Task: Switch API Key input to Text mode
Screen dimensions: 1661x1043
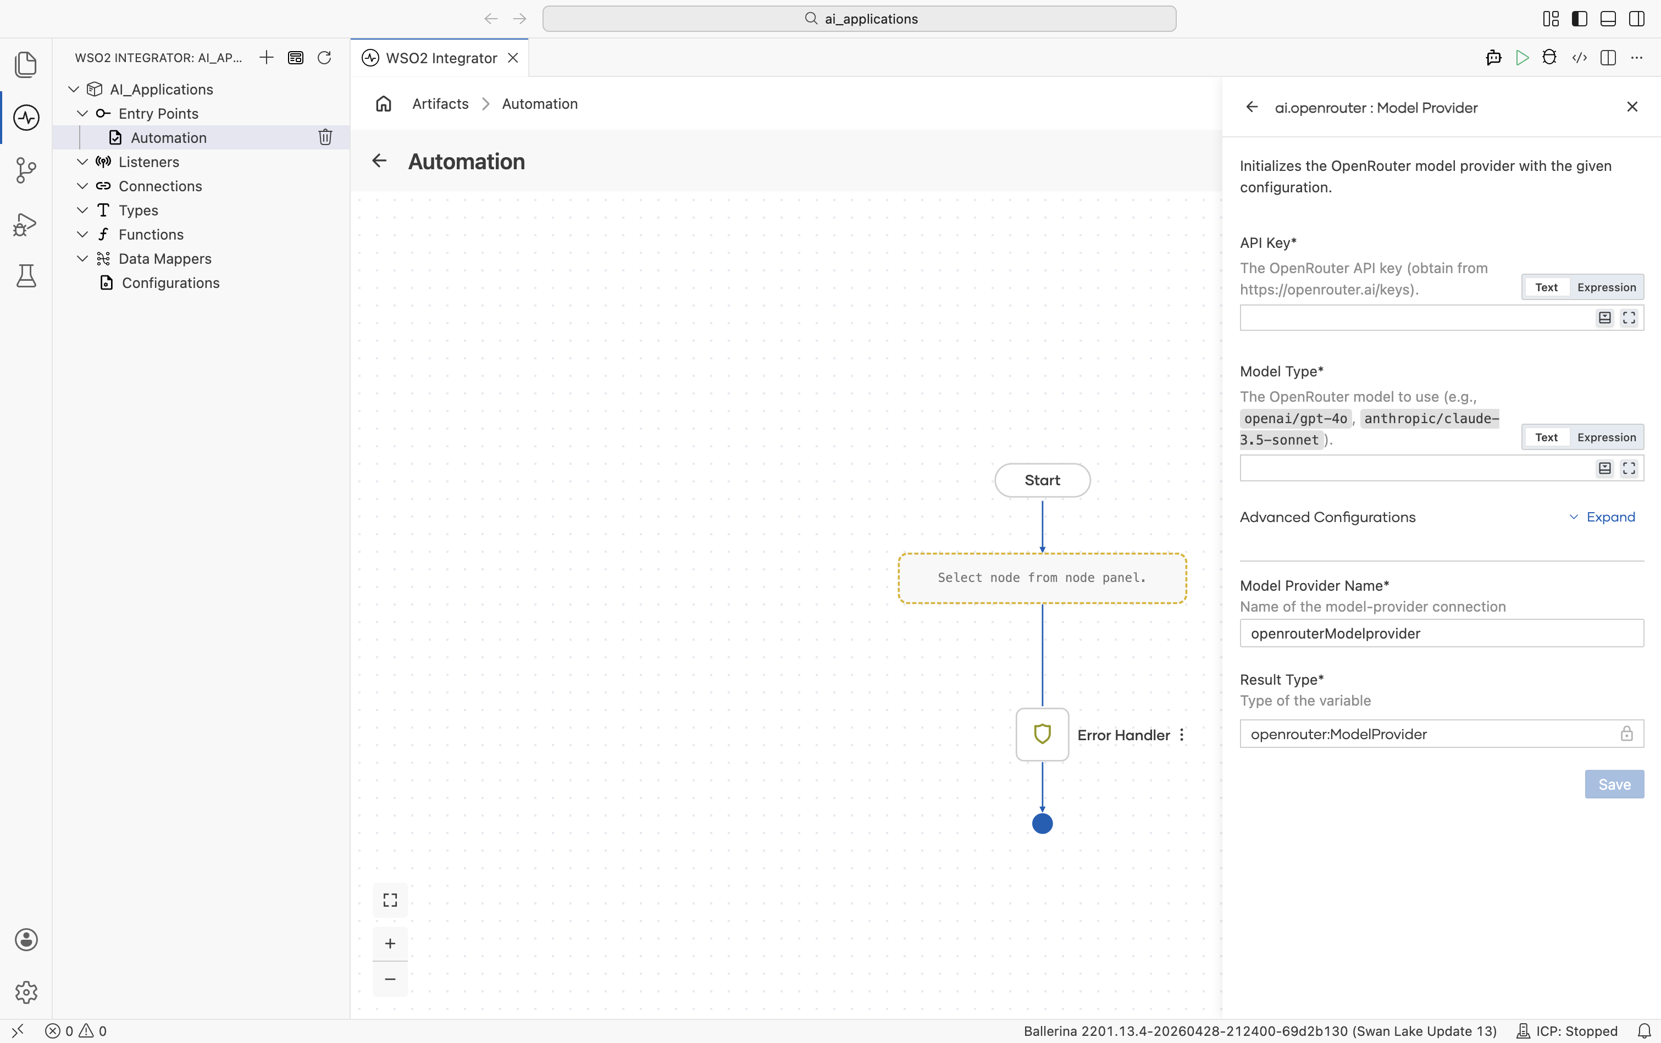Action: point(1546,287)
